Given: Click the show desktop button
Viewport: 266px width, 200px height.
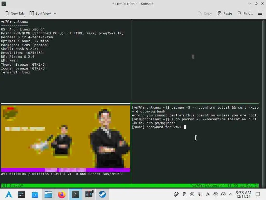Looking at the screenshot, I should [258, 194].
